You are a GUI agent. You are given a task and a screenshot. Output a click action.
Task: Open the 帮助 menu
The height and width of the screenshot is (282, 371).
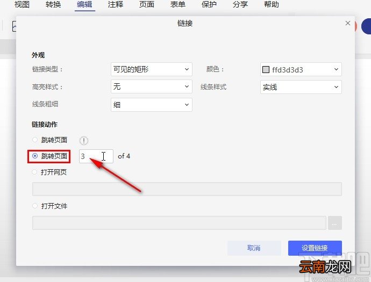272,4
